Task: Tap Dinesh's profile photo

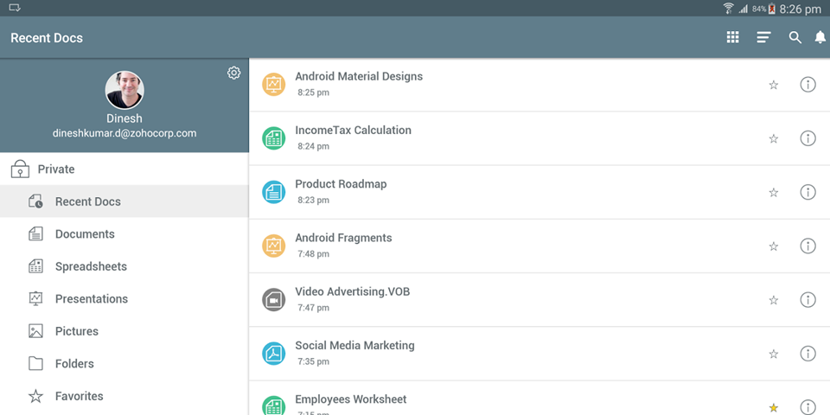Action: pos(124,90)
